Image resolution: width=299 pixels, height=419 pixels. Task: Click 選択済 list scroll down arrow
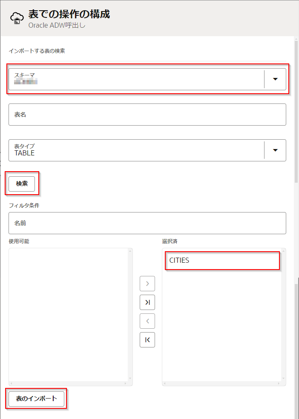[283, 378]
